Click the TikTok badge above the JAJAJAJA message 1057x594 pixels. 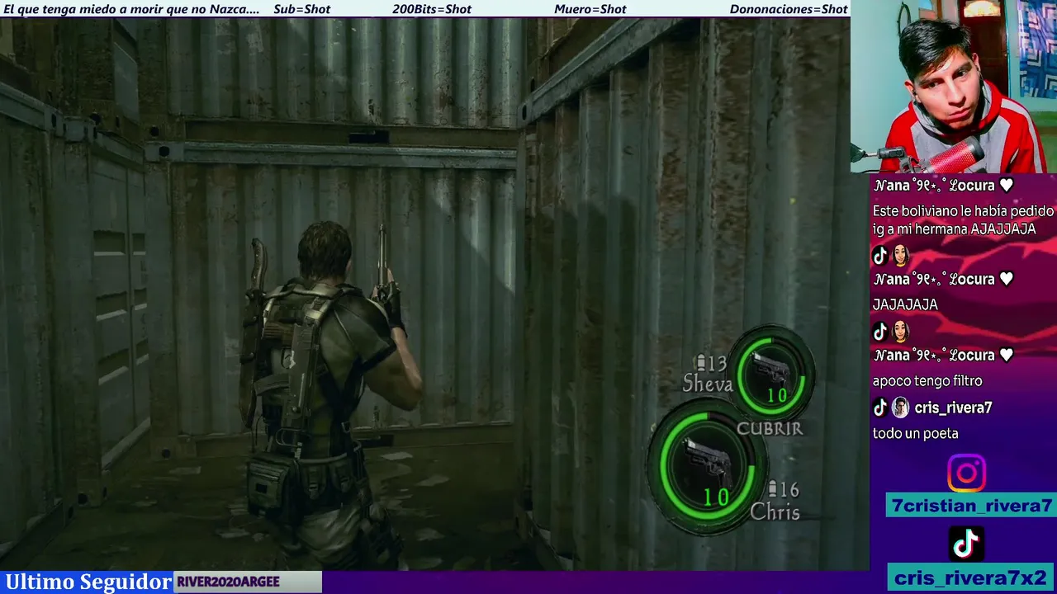pyautogui.click(x=880, y=256)
